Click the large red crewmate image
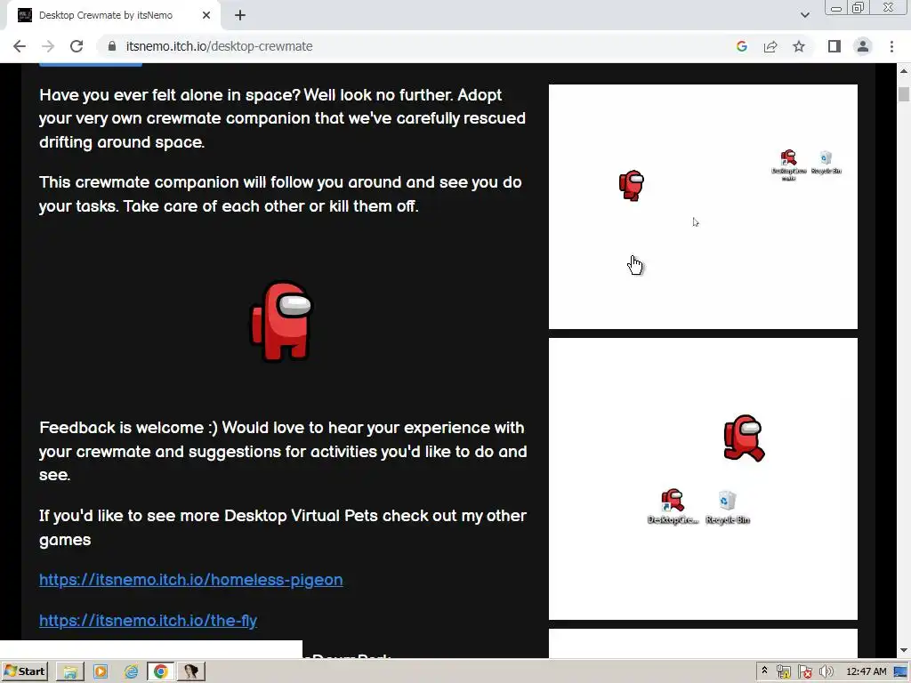 pyautogui.click(x=282, y=321)
